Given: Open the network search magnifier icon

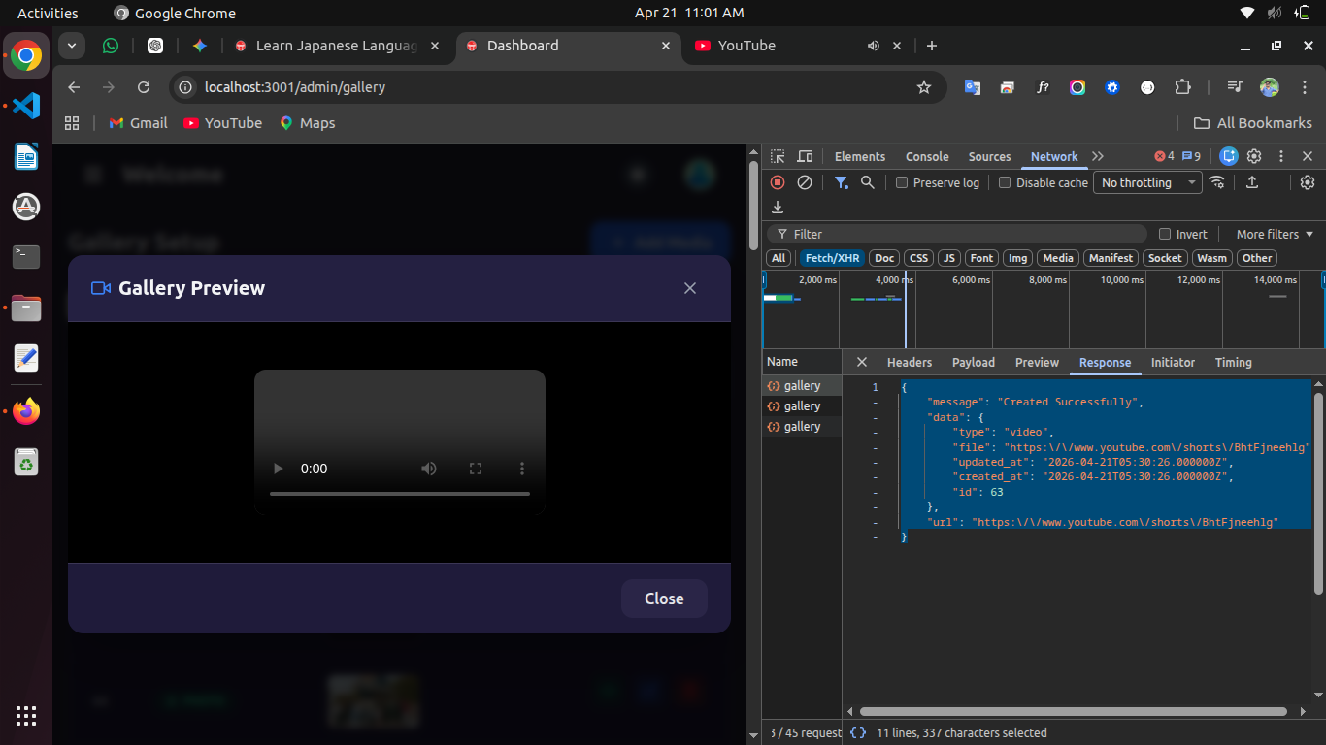Looking at the screenshot, I should pos(868,182).
